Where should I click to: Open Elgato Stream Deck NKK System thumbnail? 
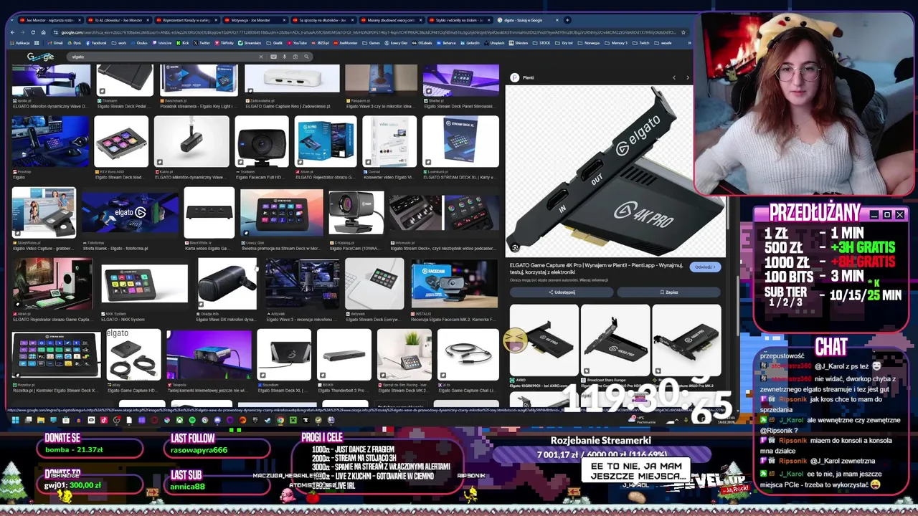click(x=144, y=284)
